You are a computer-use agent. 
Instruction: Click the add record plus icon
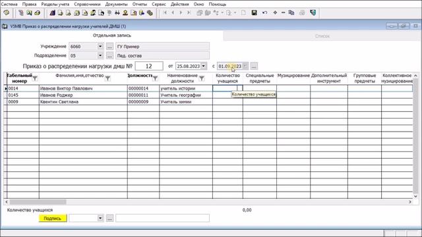[x=275, y=13]
